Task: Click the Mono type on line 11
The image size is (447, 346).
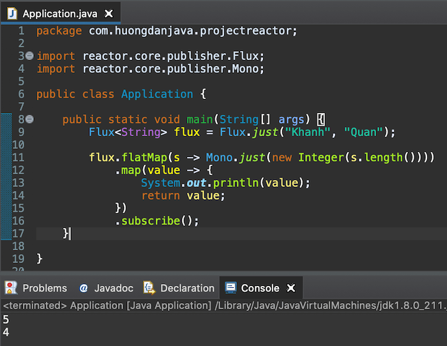Action: tap(219, 157)
